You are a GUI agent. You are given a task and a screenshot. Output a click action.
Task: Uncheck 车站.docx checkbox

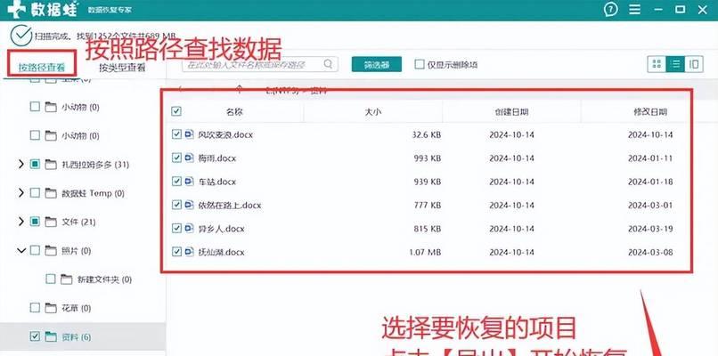pos(176,182)
